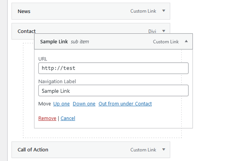Expand the Call of Action arrow

click(164, 150)
